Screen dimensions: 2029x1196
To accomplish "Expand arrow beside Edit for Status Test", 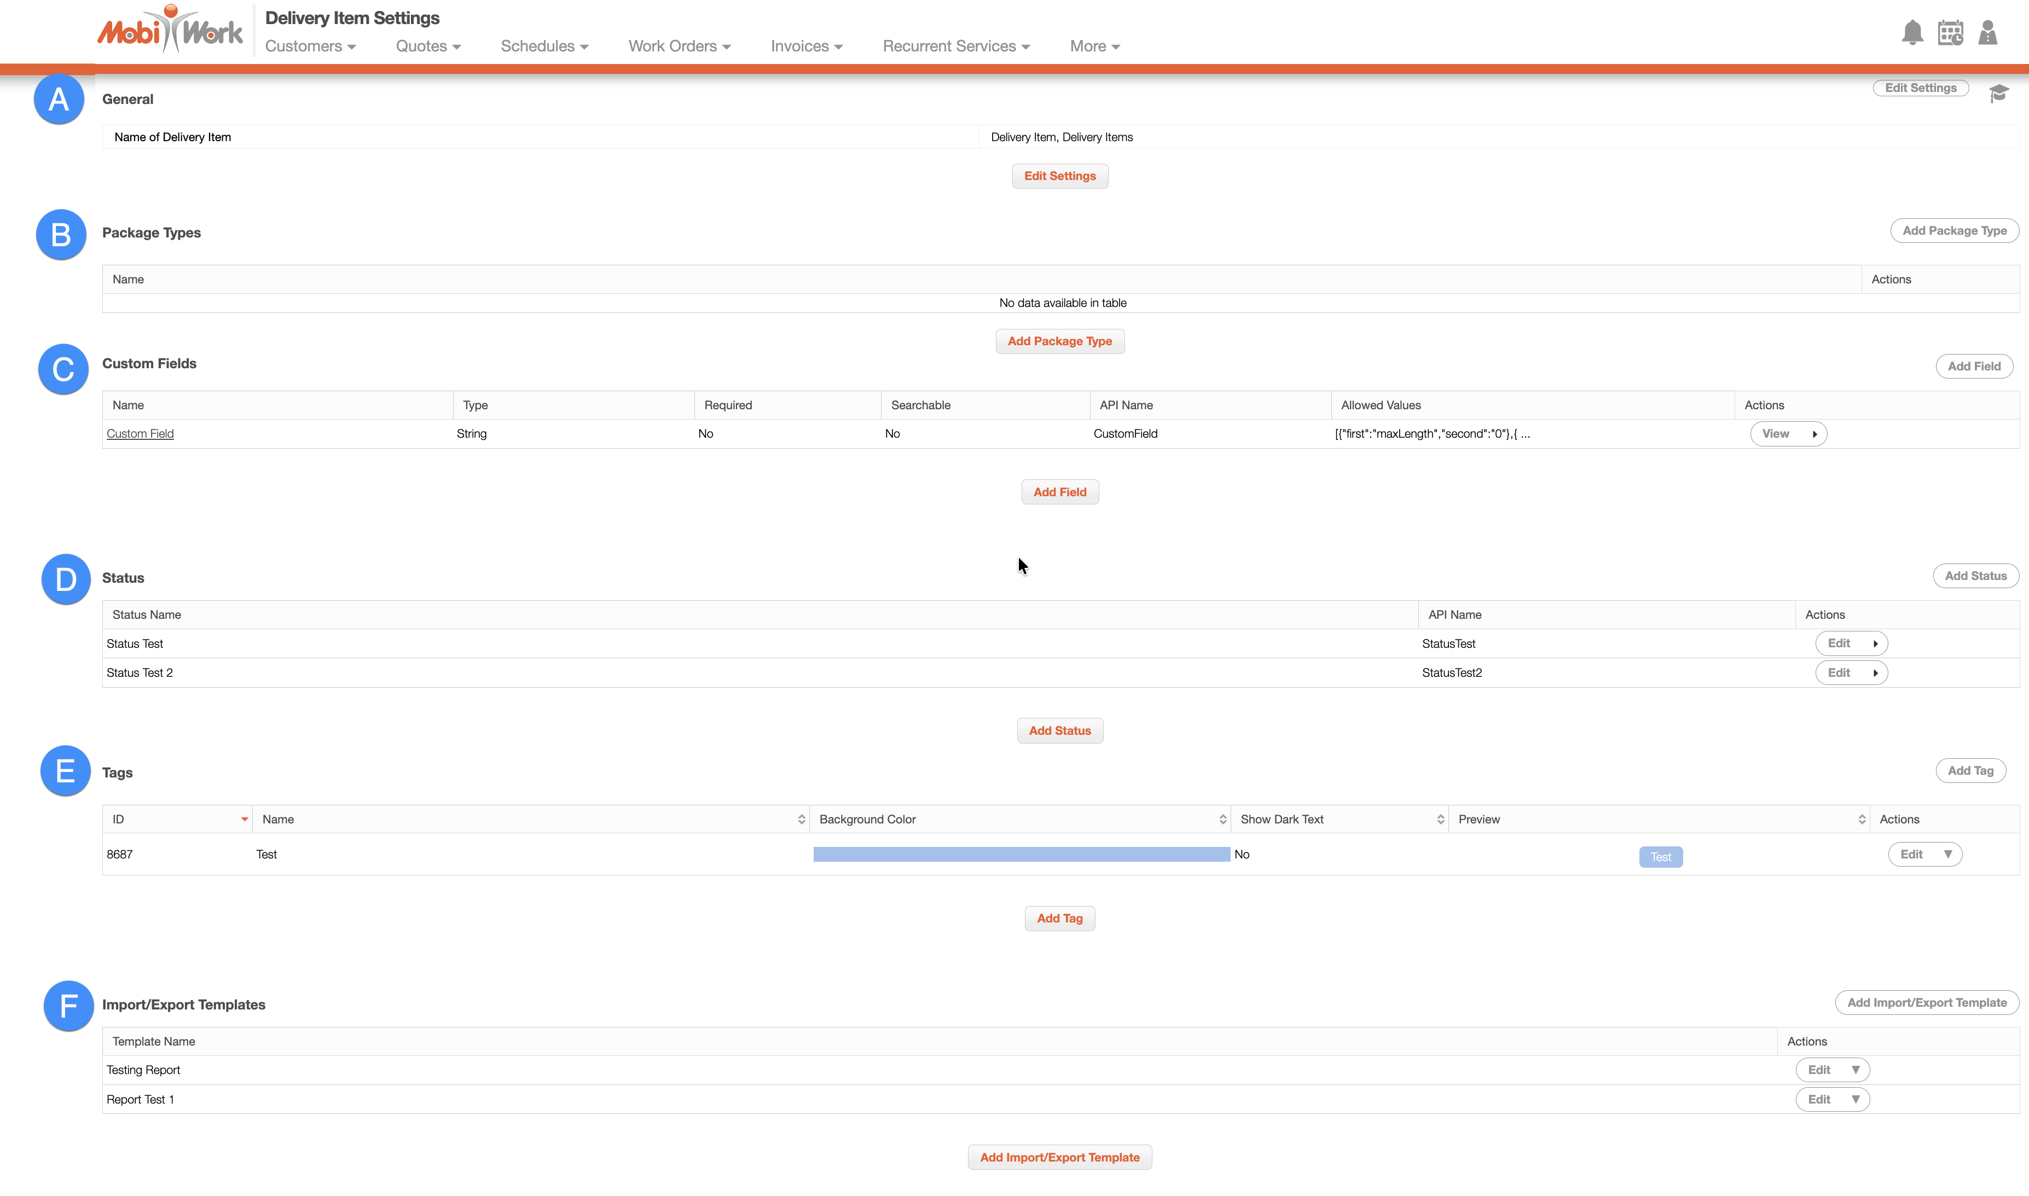I will pos(1875,643).
